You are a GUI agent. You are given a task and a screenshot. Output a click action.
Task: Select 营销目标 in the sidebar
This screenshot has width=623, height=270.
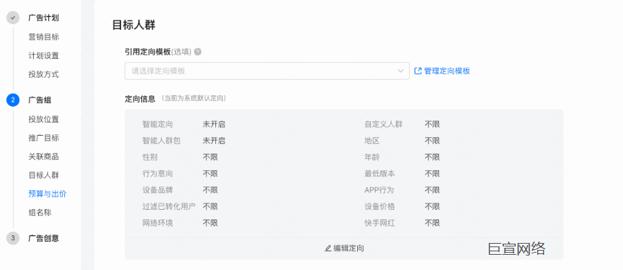(44, 37)
